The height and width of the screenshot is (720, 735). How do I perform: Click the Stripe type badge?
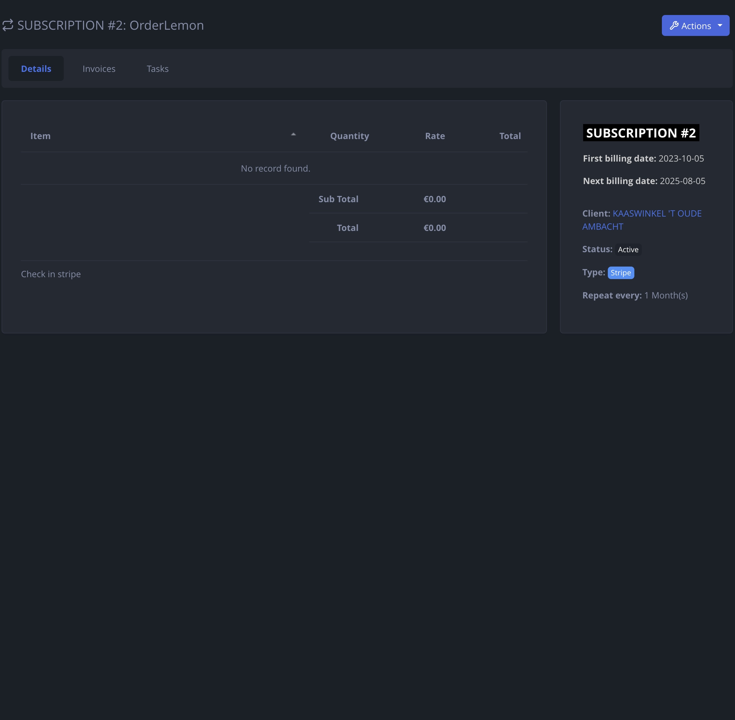click(621, 272)
